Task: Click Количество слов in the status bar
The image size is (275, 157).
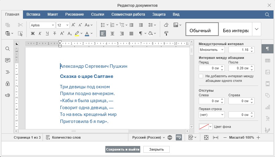Action: coord(63,137)
